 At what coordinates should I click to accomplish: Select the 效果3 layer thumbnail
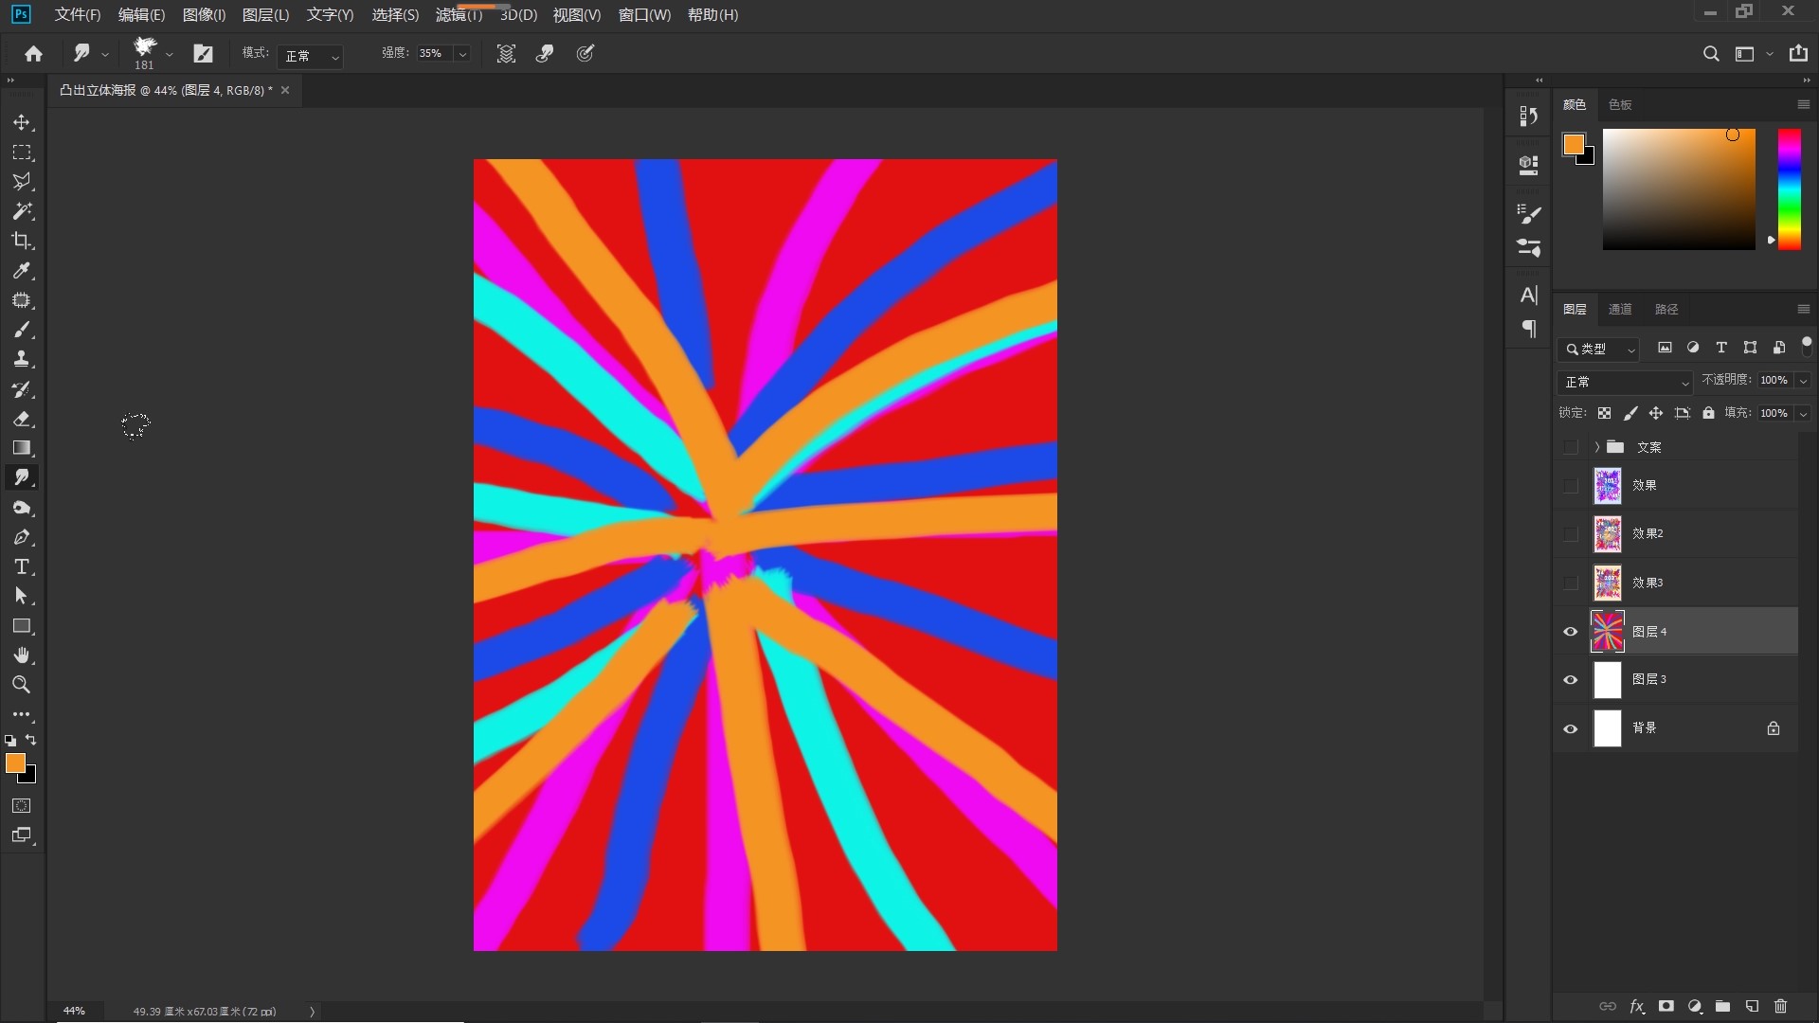1608,583
